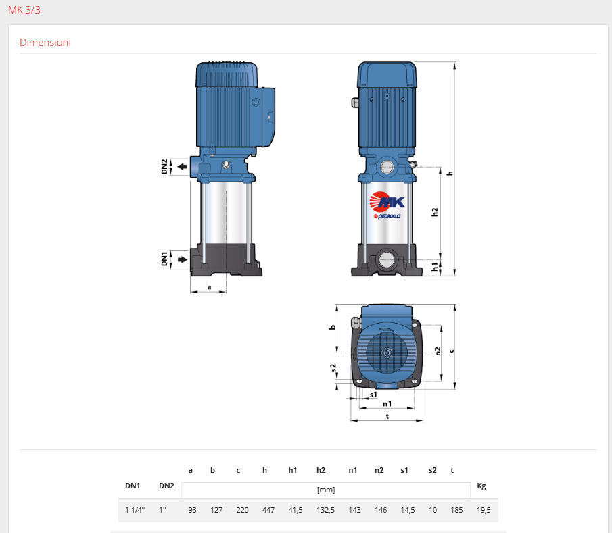Click the 'h2' dimension label on front view
Viewport: 612px width, 533px height.
tap(435, 211)
